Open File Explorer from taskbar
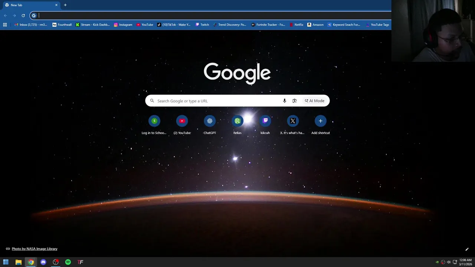The width and height of the screenshot is (475, 267). pos(18,262)
